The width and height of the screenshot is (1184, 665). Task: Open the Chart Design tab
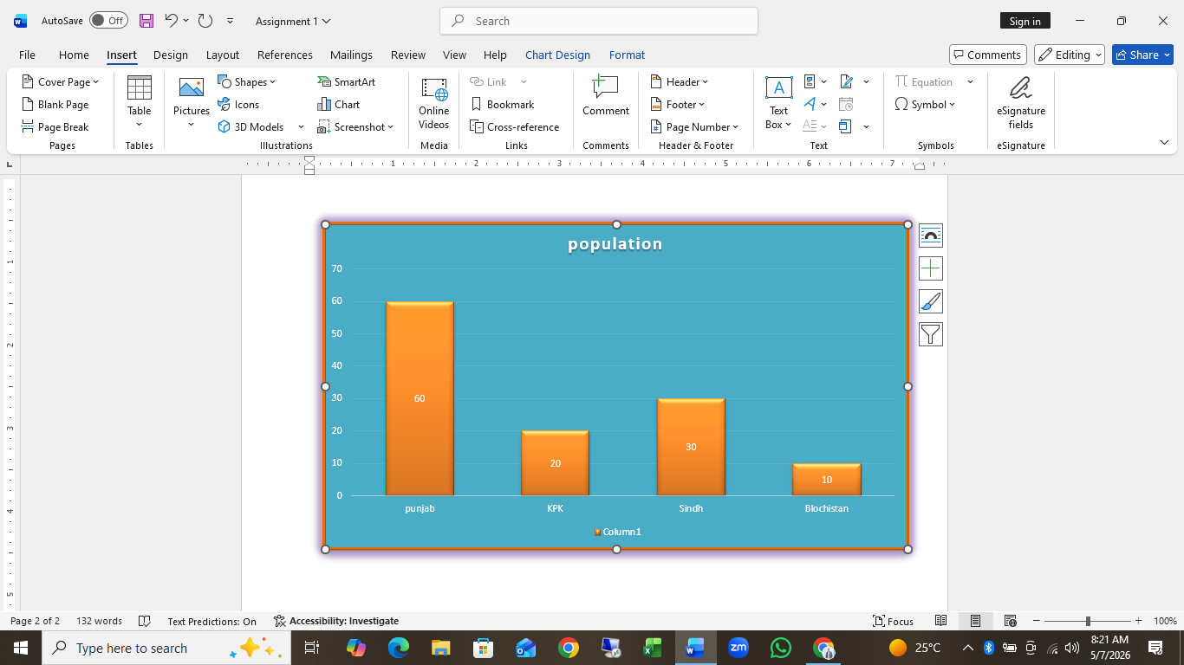coord(557,55)
